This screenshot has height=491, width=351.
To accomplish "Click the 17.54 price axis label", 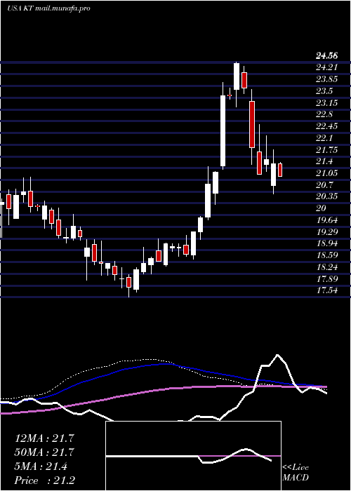I will coord(327,290).
